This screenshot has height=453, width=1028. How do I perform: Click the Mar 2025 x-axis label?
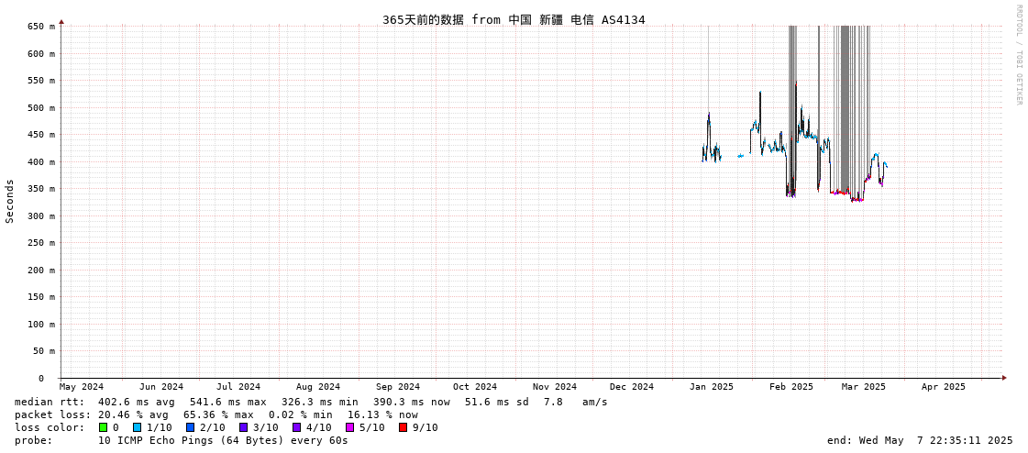(864, 387)
